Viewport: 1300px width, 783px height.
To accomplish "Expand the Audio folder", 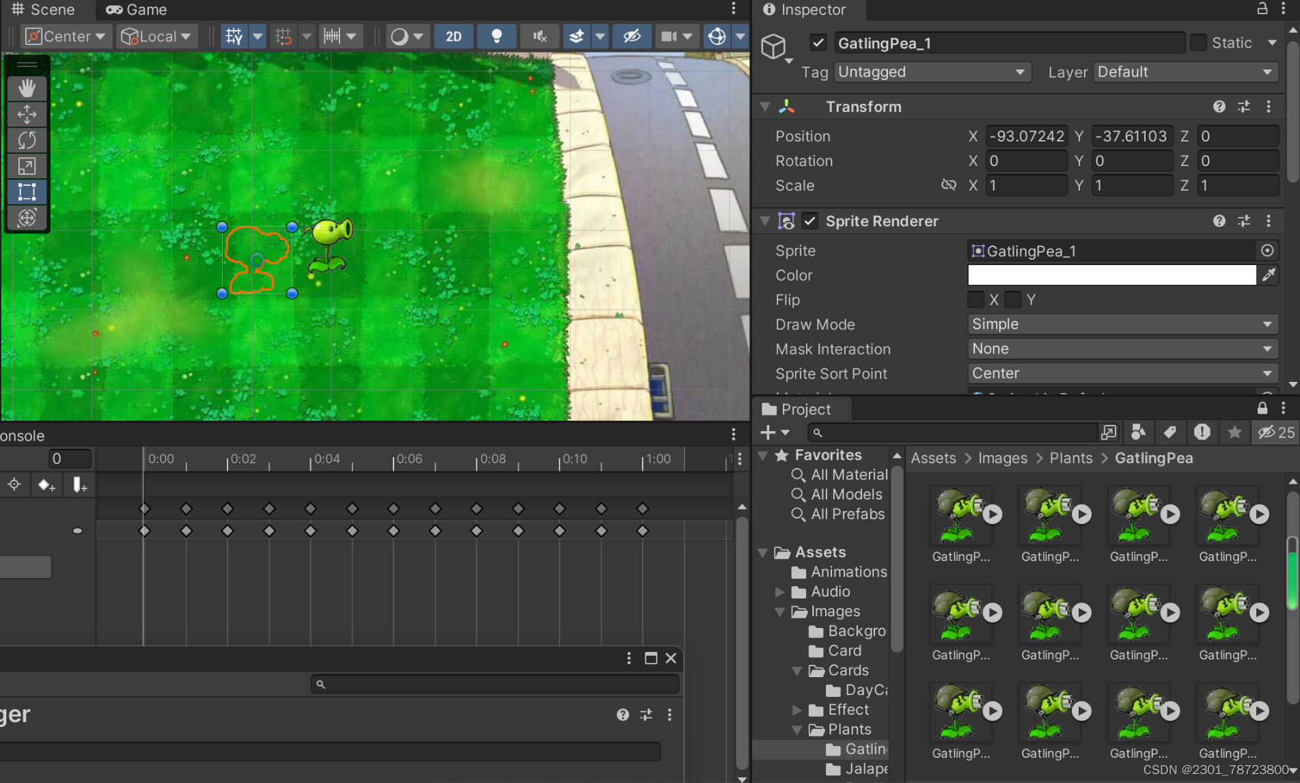I will coord(780,592).
